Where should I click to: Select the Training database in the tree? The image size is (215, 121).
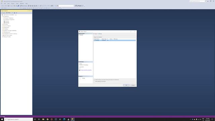(x=7, y=21)
